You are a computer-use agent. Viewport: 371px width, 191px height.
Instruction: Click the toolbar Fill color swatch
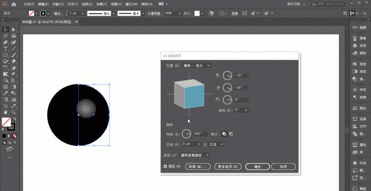pos(6,122)
